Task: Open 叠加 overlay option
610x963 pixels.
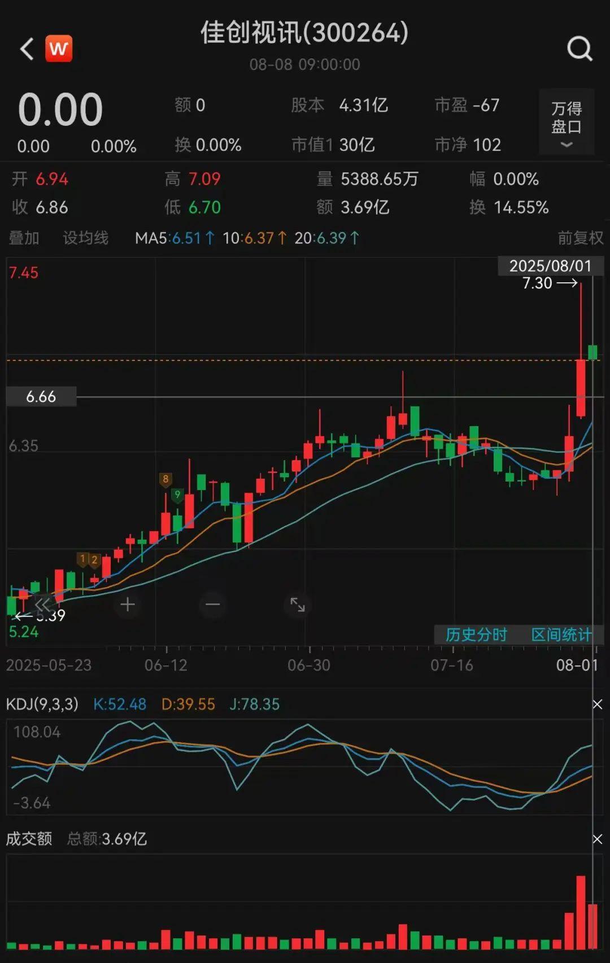Action: coord(24,238)
